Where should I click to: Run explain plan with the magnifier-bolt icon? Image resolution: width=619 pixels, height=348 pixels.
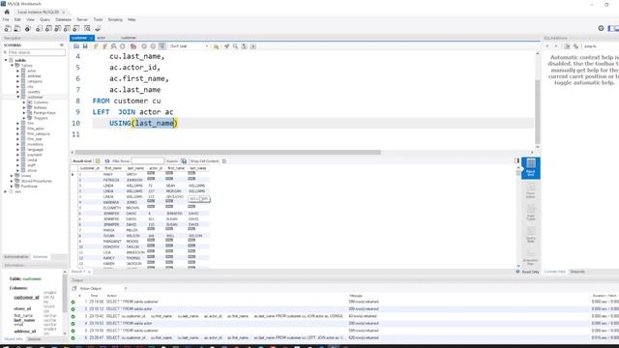(x=114, y=46)
